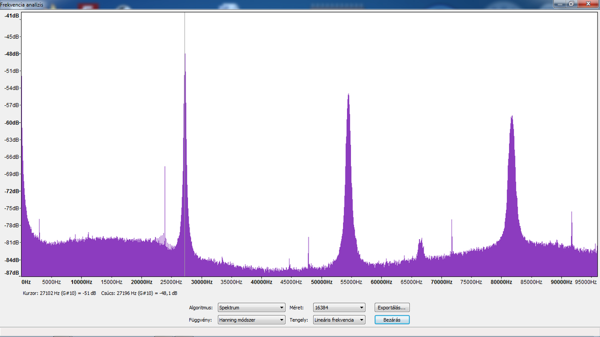Click the Csúcs peak readout text
This screenshot has width=600, height=337.
coord(139,293)
